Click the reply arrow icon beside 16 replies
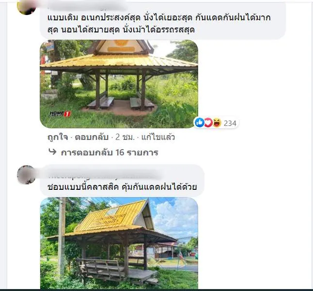The height and width of the screenshot is (291, 313). coord(52,152)
